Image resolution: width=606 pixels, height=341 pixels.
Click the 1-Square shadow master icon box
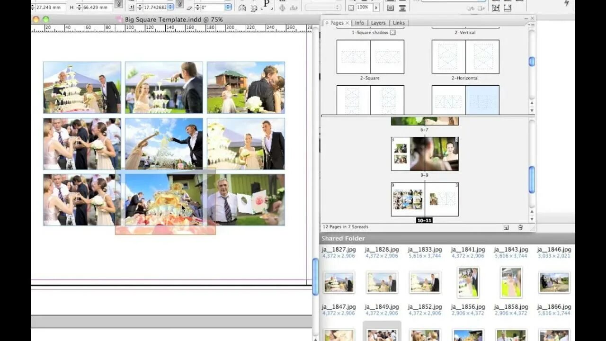pyautogui.click(x=392, y=33)
